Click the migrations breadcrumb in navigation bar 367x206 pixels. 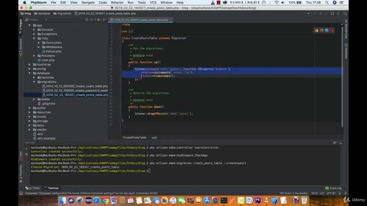63,14
